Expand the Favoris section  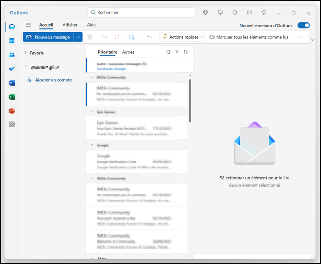pyautogui.click(x=26, y=53)
